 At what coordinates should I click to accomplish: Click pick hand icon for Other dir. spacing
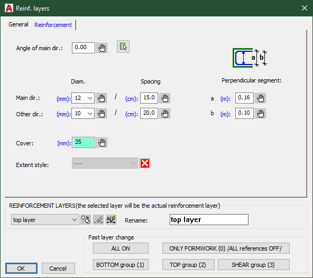pos(165,114)
